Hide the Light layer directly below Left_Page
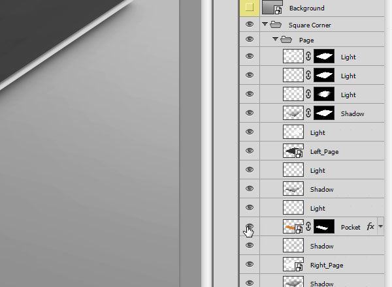Viewport: 392px width, 287px height. click(250, 170)
